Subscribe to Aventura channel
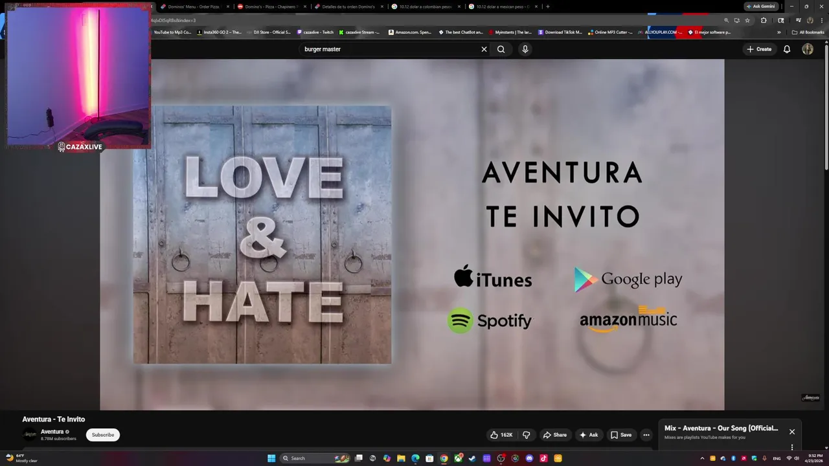 pyautogui.click(x=103, y=435)
